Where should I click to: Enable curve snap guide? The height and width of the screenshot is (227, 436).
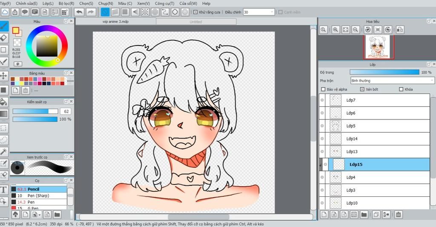pyautogui.click(x=165, y=12)
